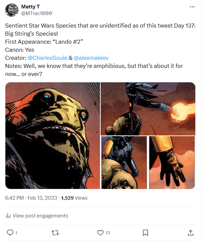The width and height of the screenshot is (202, 241).
Task: Open the Matty T display name
Action: 31,7
